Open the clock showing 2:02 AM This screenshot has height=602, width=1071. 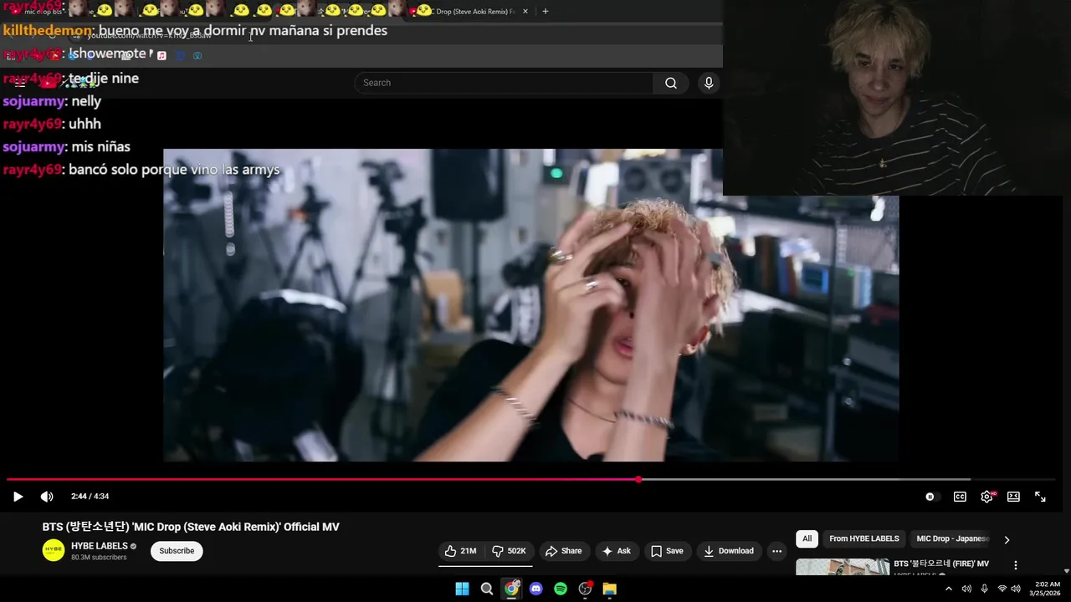coord(1047,589)
